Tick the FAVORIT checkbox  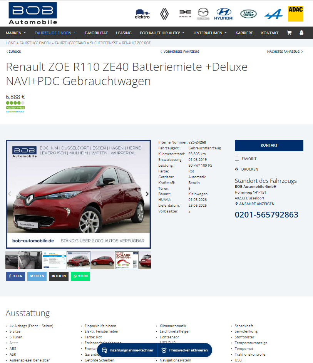[237, 159]
